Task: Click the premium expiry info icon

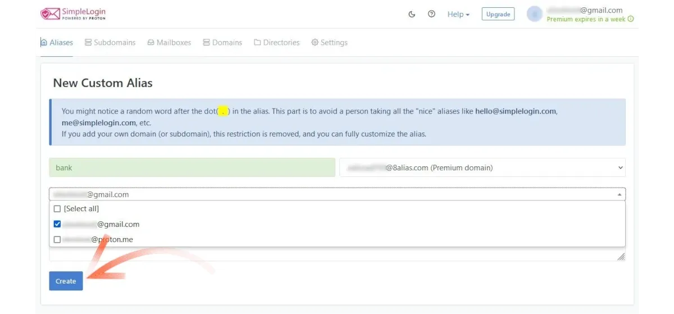Action: point(631,19)
